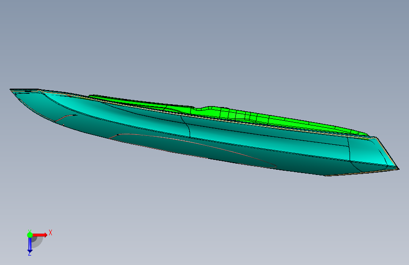Click the green Y axis sphere of triad
The width and height of the screenshot is (409, 265).
point(30,235)
